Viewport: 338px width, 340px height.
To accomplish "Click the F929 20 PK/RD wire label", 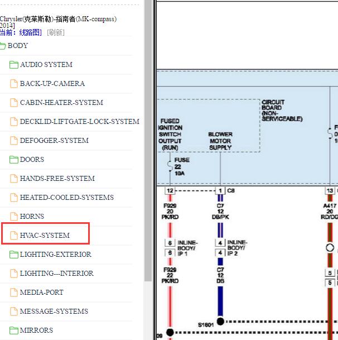I will 170,211.
